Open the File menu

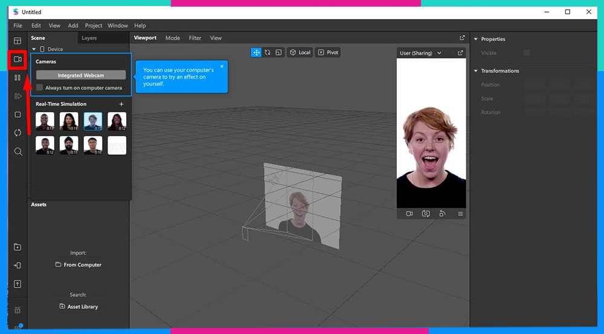(18, 26)
